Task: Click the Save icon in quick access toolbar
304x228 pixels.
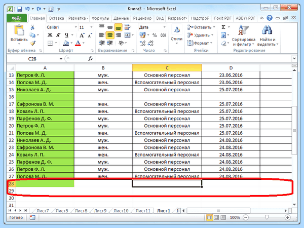Action: pyautogui.click(x=20, y=9)
